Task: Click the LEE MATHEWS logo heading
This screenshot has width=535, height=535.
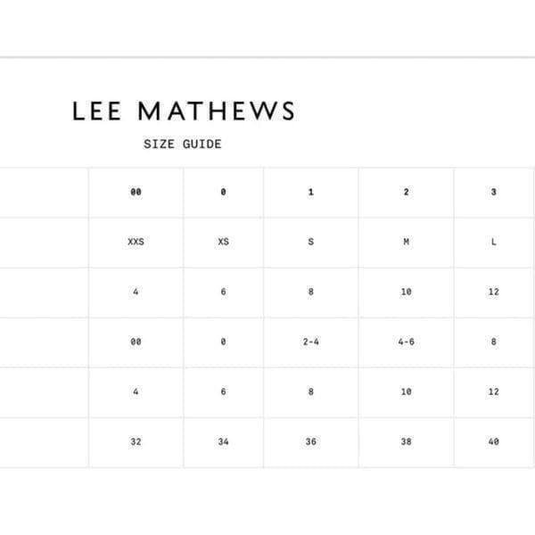Action: point(184,111)
